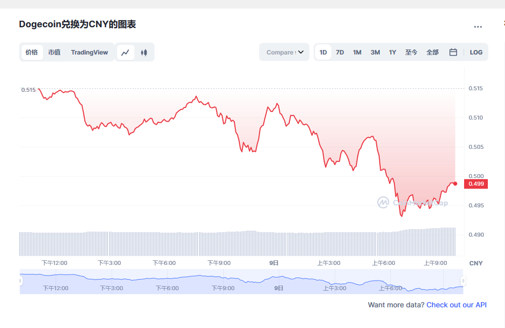Image resolution: width=505 pixels, height=328 pixels.
Task: Click the red 0.499 price label
Action: [x=475, y=184]
